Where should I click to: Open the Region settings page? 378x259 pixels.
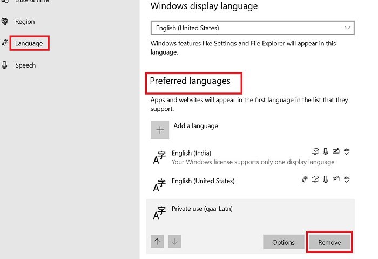tap(25, 22)
